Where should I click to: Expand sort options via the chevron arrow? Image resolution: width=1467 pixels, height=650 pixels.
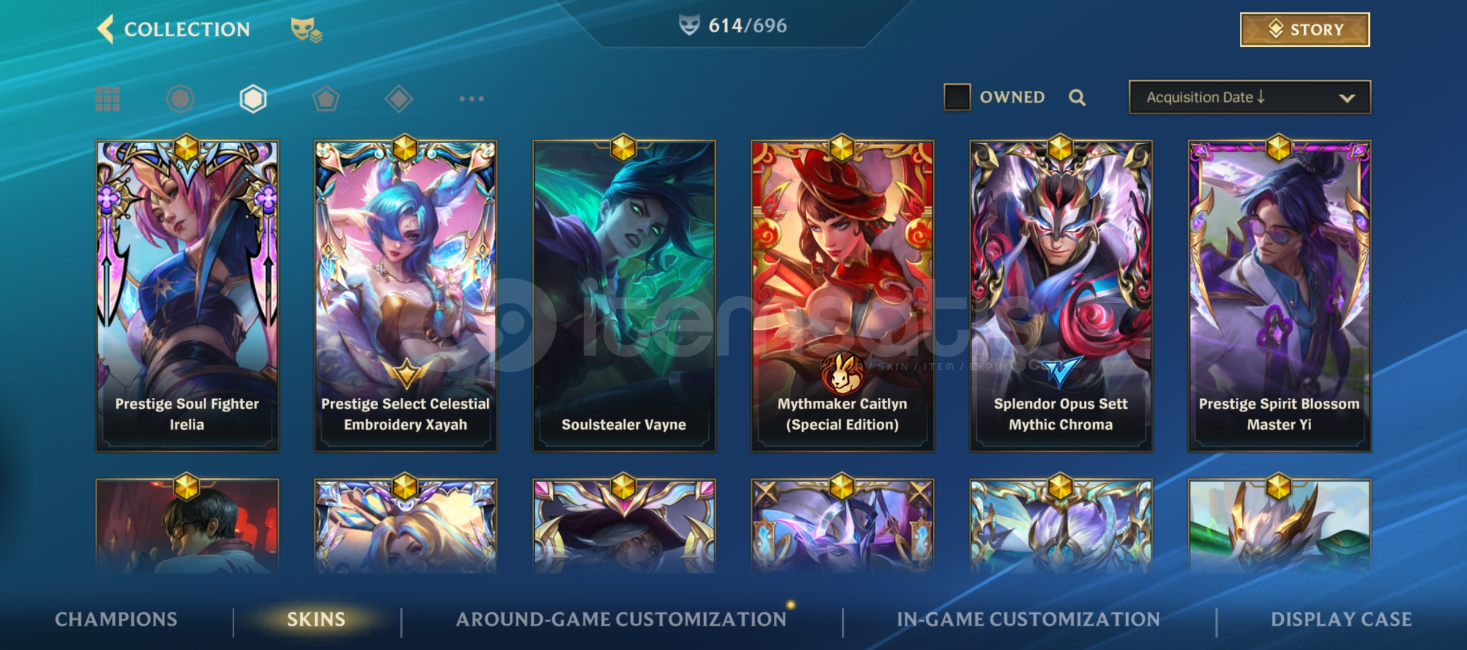coord(1347,98)
